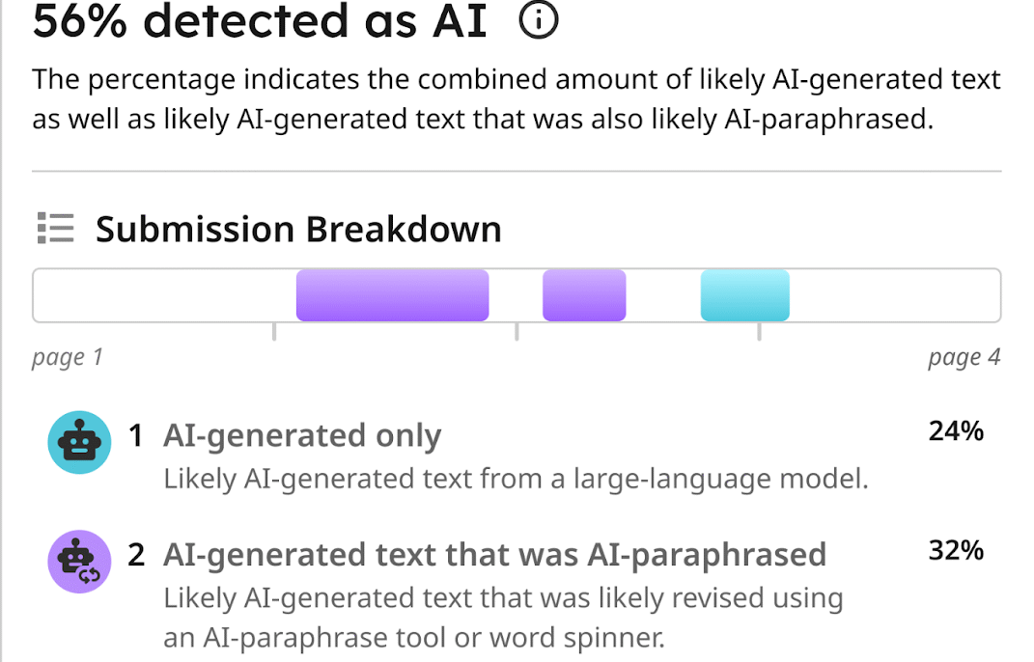Click the bullet-list glyph left of Submission Breakdown
This screenshot has height=662, width=1034.
(x=56, y=228)
